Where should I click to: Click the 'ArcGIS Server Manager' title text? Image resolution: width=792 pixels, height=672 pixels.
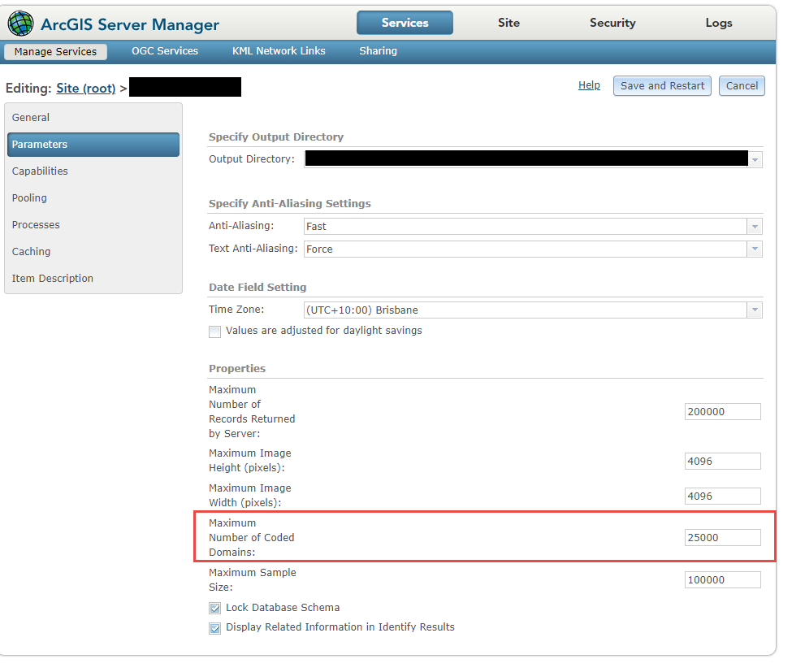(130, 24)
